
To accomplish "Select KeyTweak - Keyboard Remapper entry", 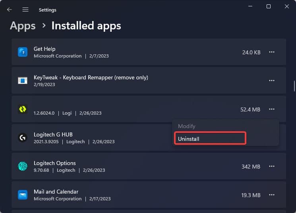I will pyautogui.click(x=91, y=77).
